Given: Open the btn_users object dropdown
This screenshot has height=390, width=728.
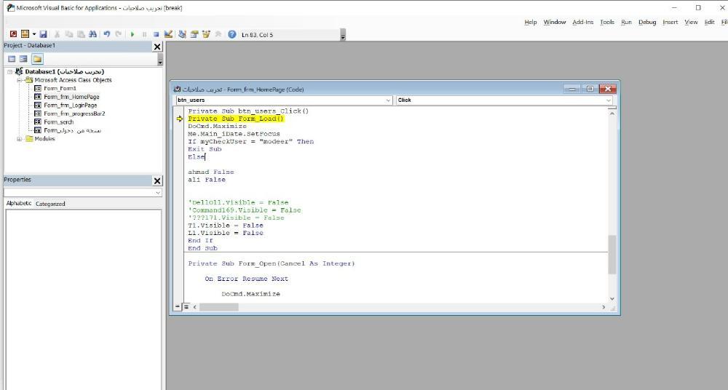Looking at the screenshot, I should click(x=387, y=100).
